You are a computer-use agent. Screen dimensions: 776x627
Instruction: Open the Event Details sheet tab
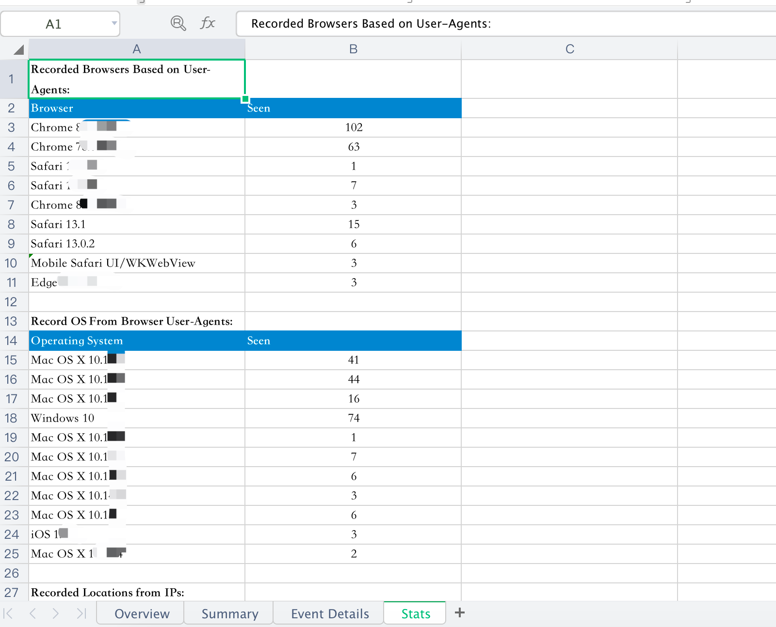[330, 614]
